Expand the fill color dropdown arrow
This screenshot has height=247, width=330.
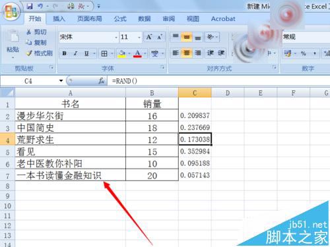129,53
